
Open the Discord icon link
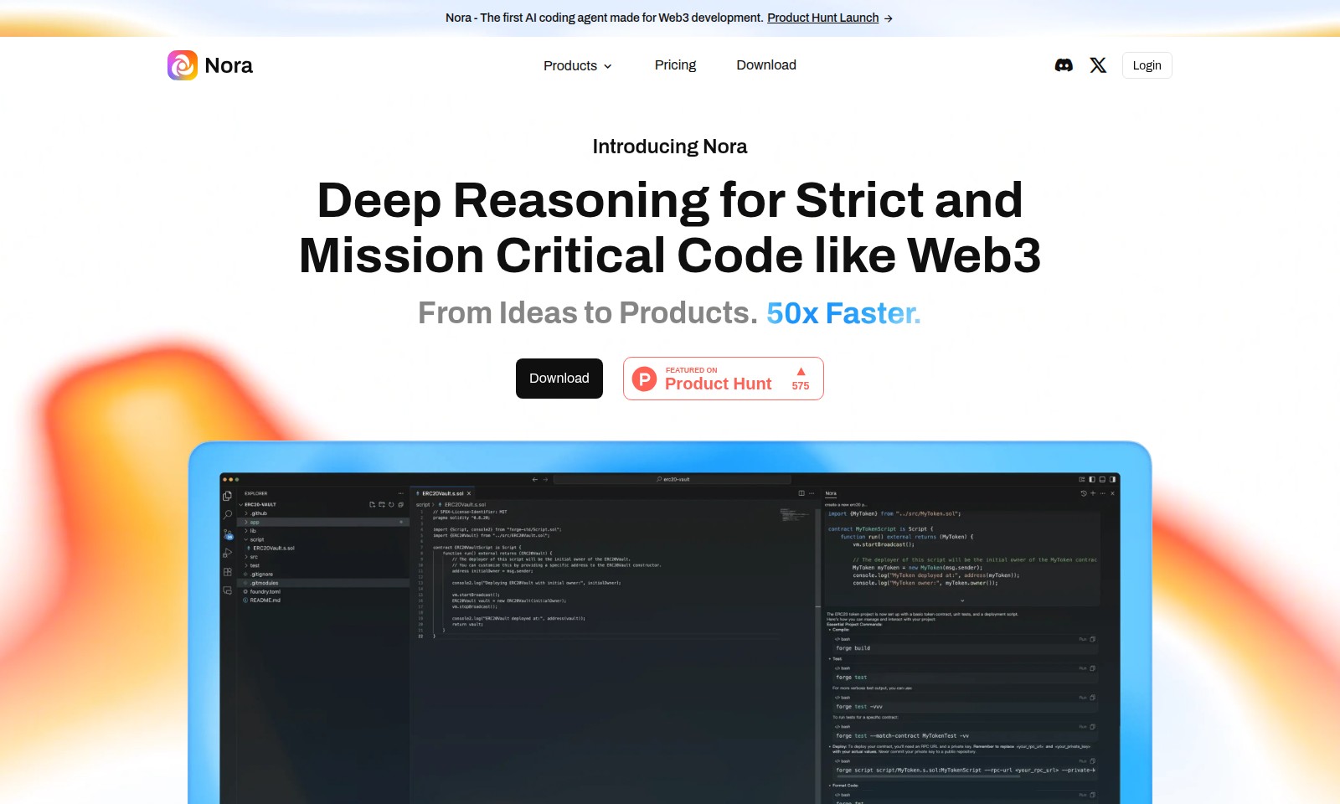pos(1064,65)
